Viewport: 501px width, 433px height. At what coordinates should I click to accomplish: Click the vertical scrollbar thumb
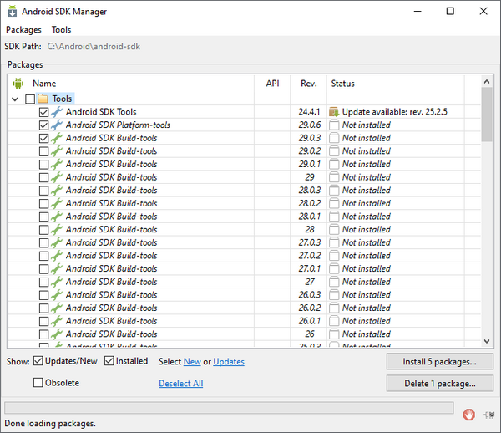click(x=487, y=115)
